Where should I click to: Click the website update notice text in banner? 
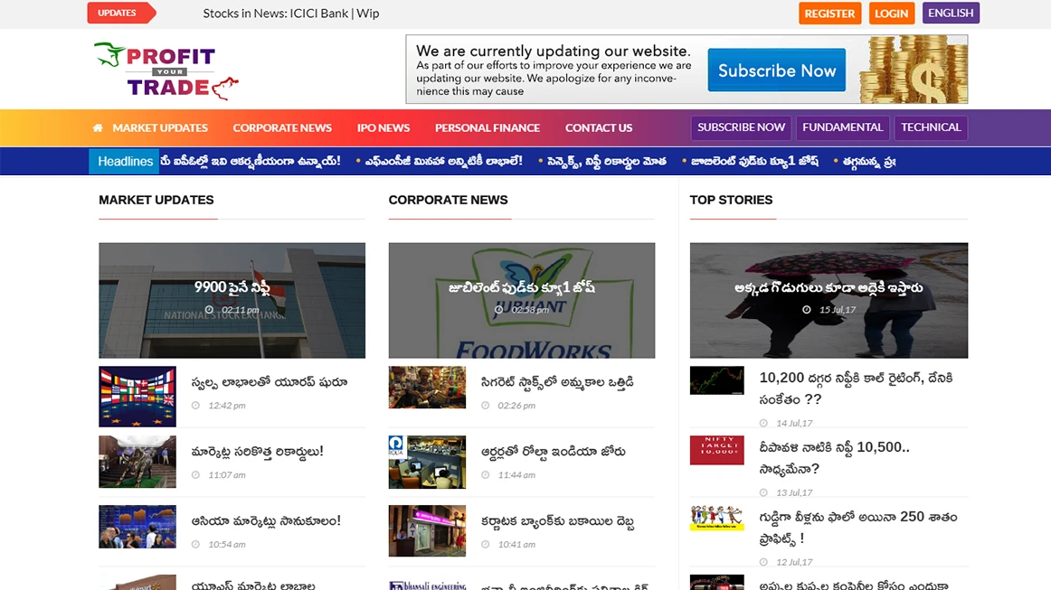tap(554, 70)
